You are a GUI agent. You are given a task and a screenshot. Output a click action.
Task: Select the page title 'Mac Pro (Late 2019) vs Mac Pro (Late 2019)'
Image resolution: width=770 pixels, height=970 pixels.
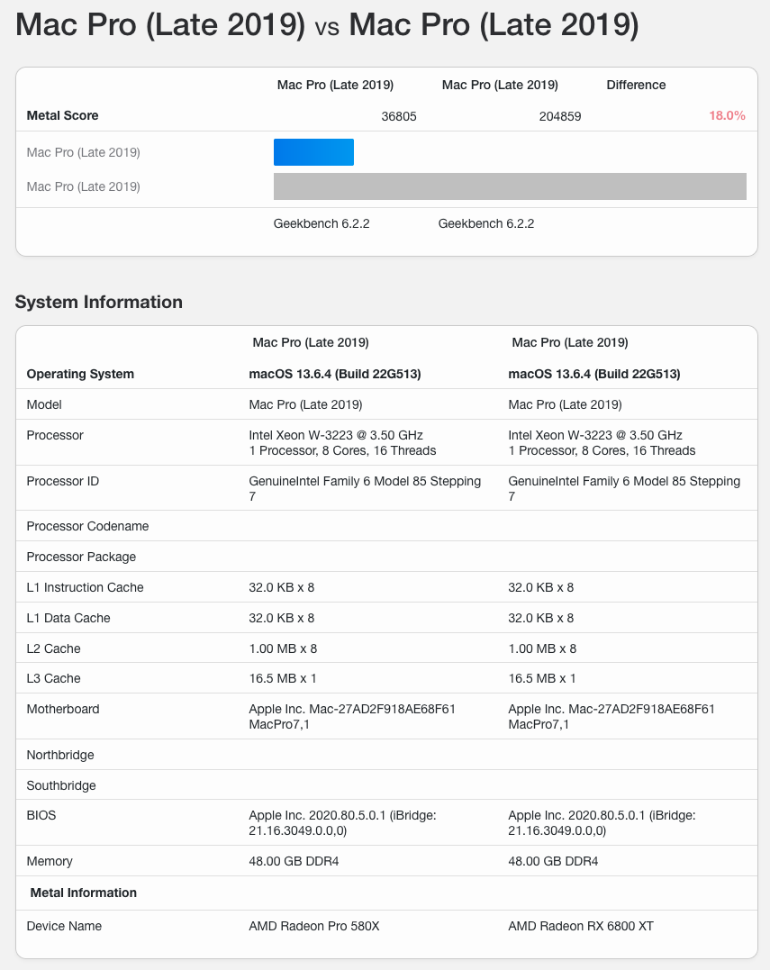coord(327,24)
